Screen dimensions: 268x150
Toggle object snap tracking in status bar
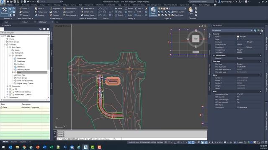pos(190,142)
